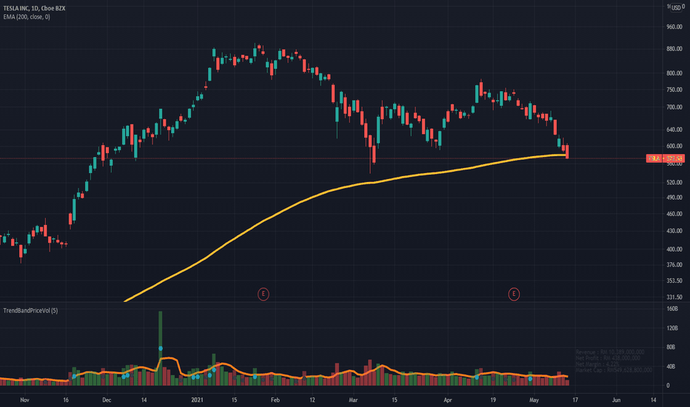Click the 19 date label after Apr
This screenshot has height=407, width=690.
point(493,400)
